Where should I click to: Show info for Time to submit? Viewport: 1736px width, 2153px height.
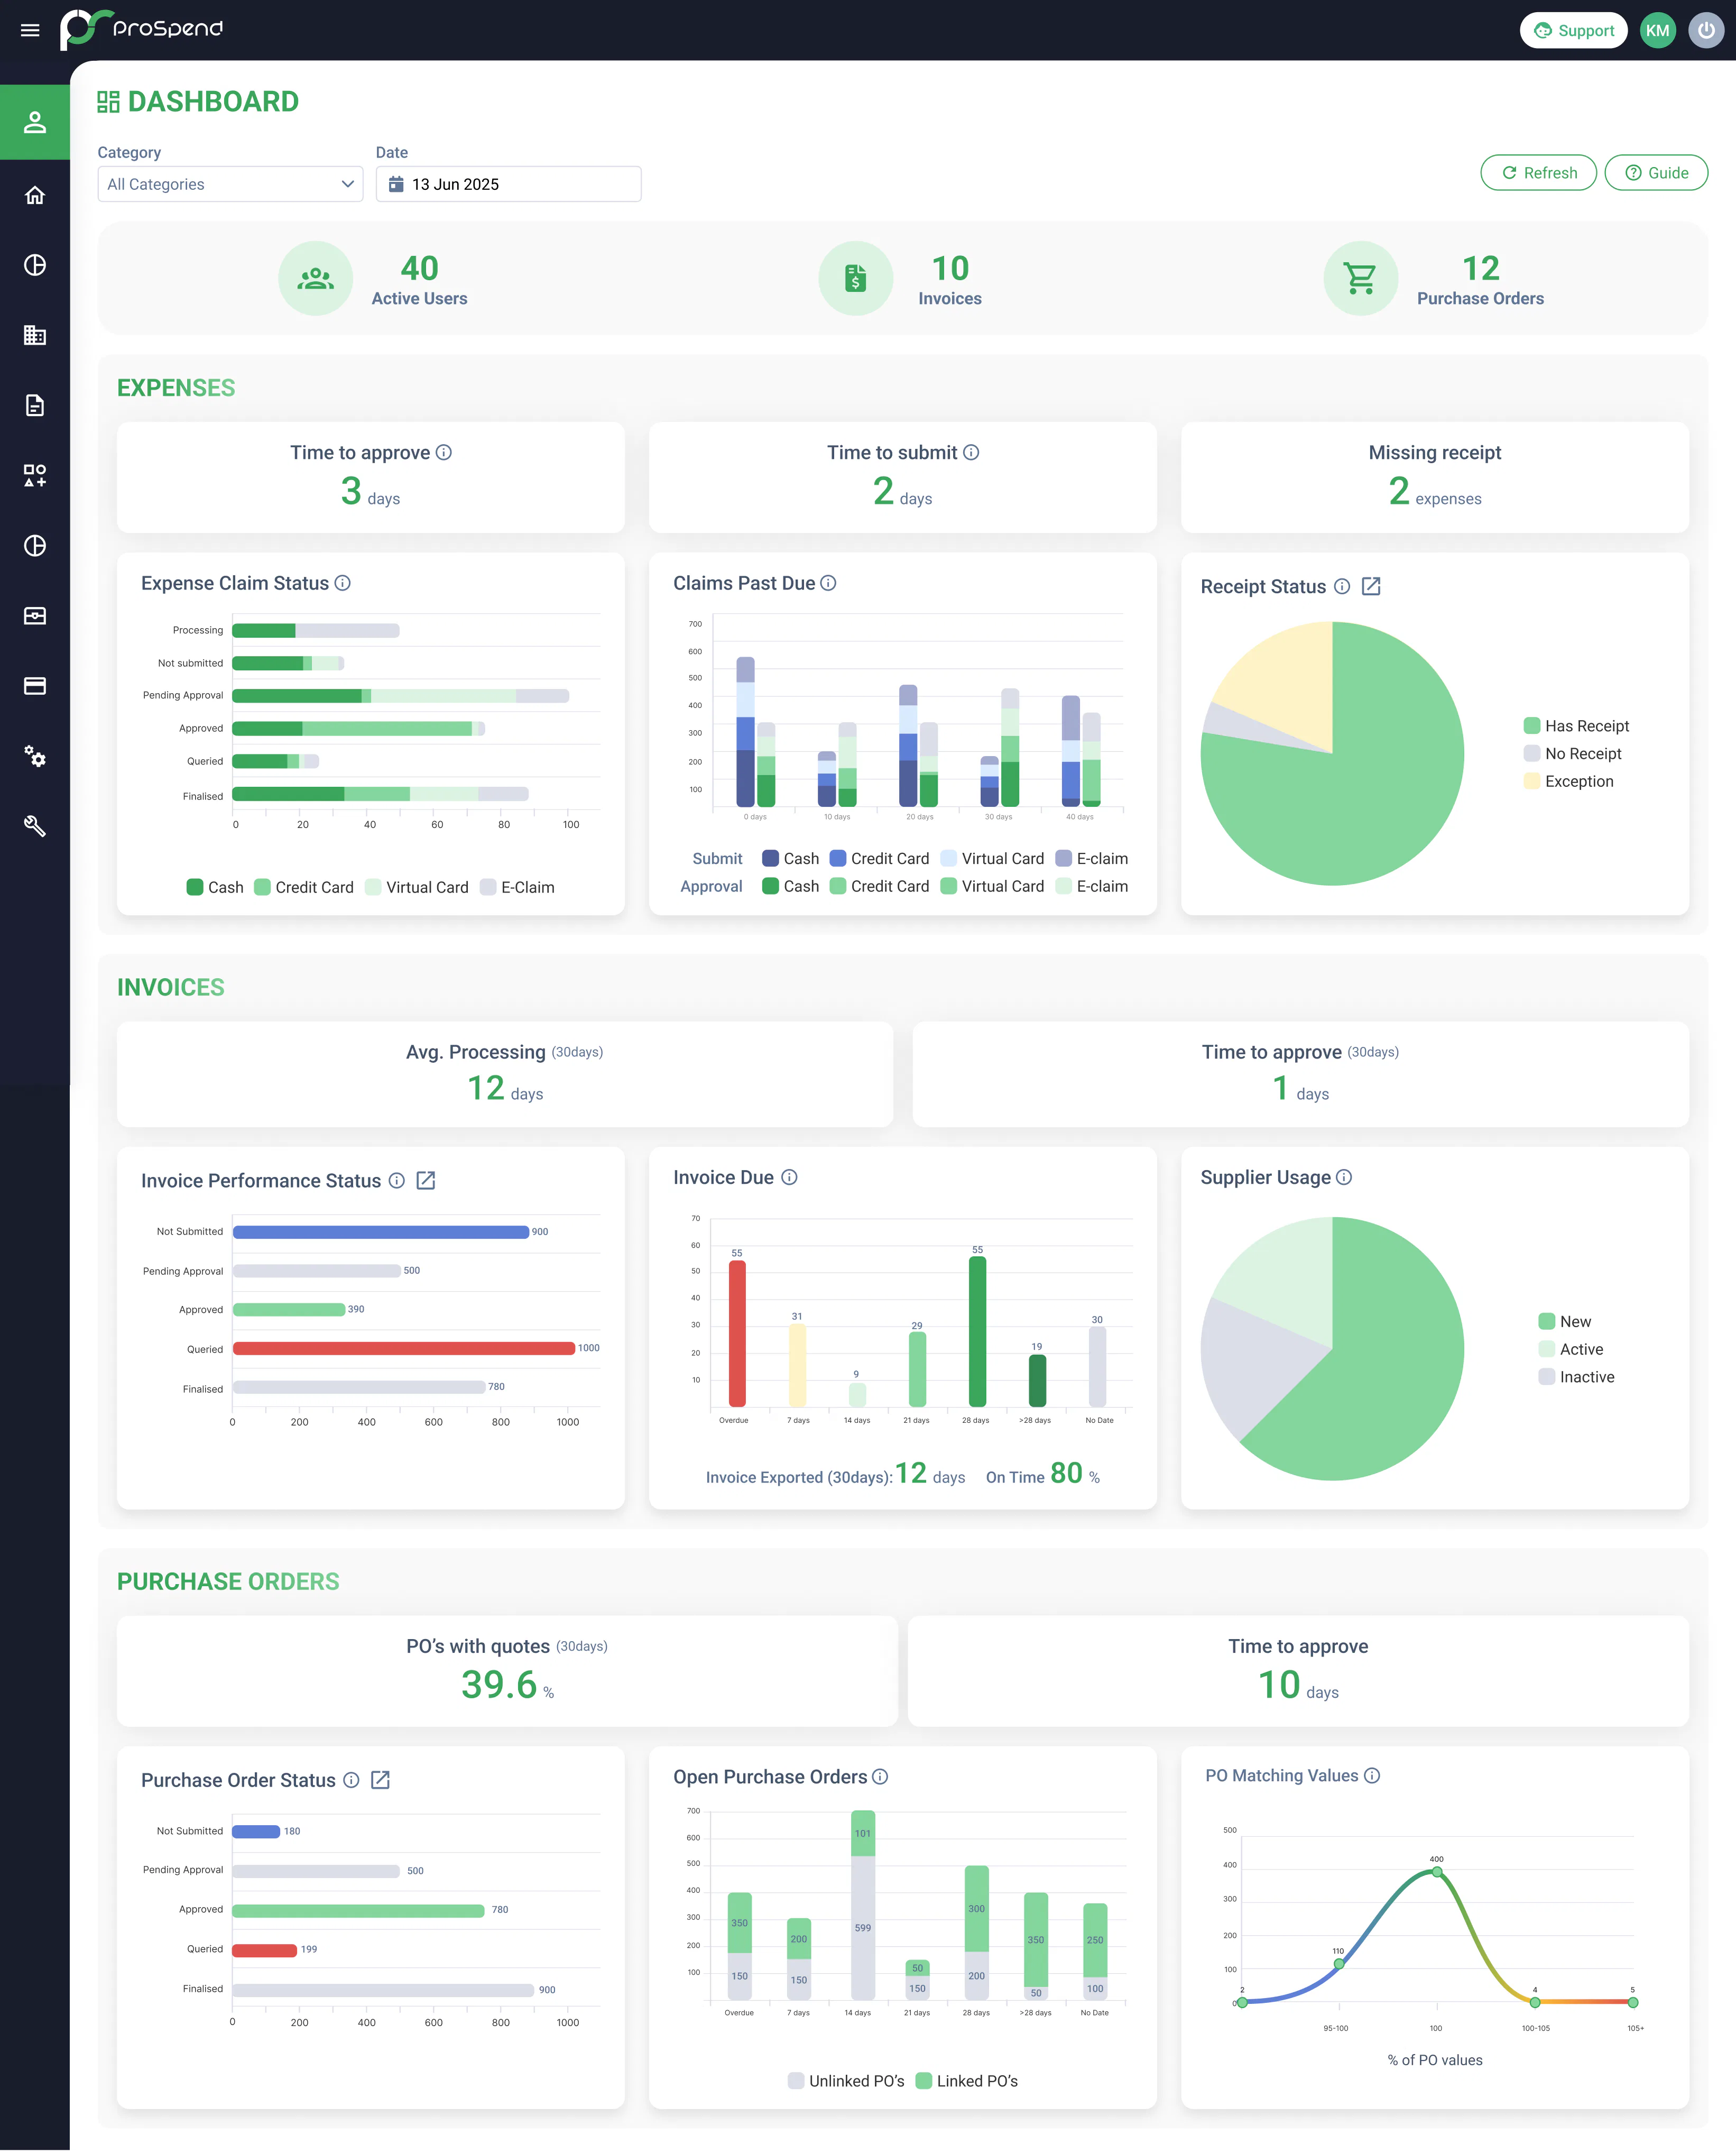[x=971, y=453]
